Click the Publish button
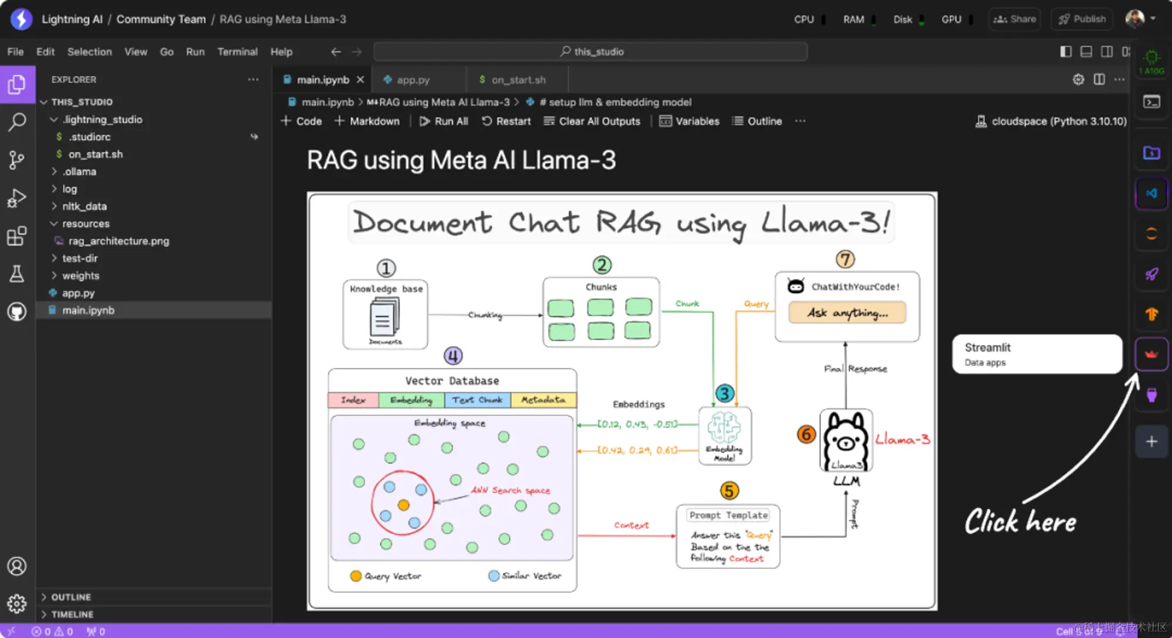The width and height of the screenshot is (1172, 638). 1081,19
